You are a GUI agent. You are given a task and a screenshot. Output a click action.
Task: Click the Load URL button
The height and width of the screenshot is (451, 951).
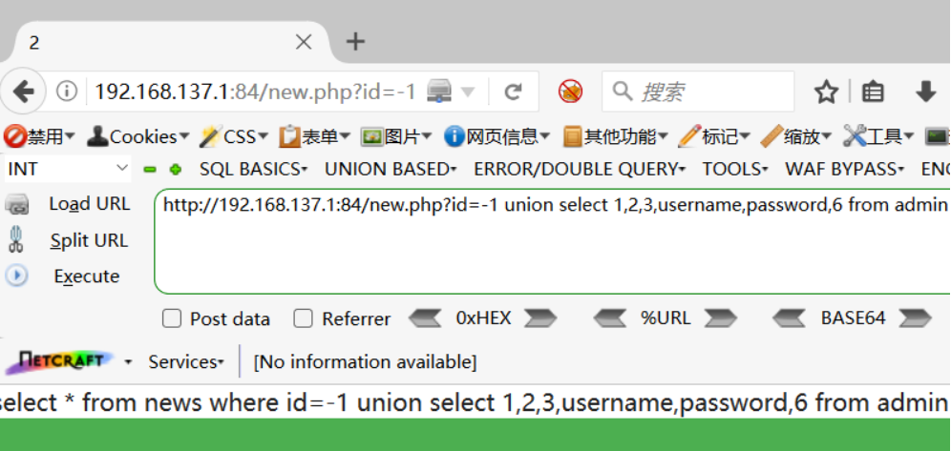89,204
